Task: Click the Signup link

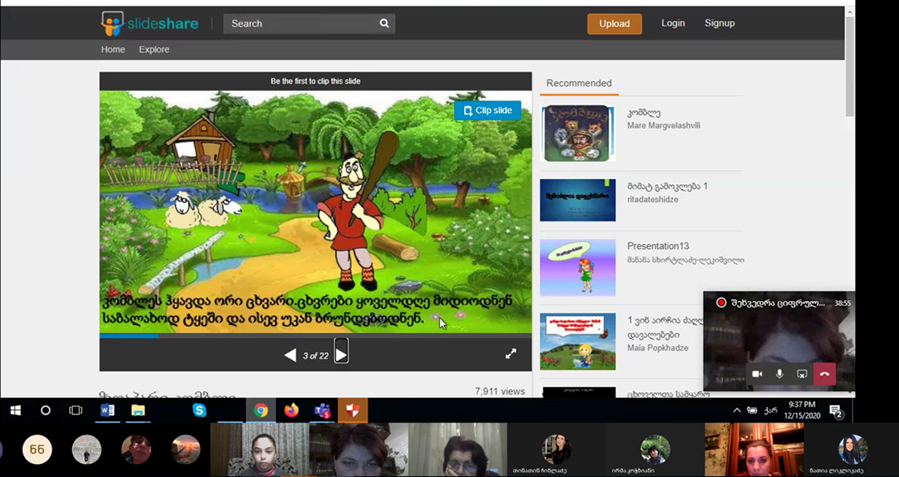Action: coord(719,23)
